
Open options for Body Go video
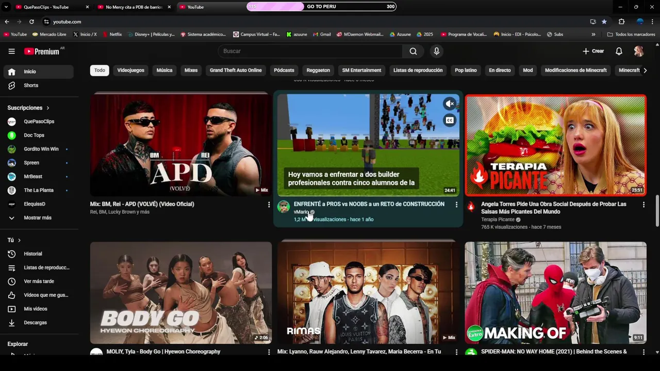pos(269,352)
